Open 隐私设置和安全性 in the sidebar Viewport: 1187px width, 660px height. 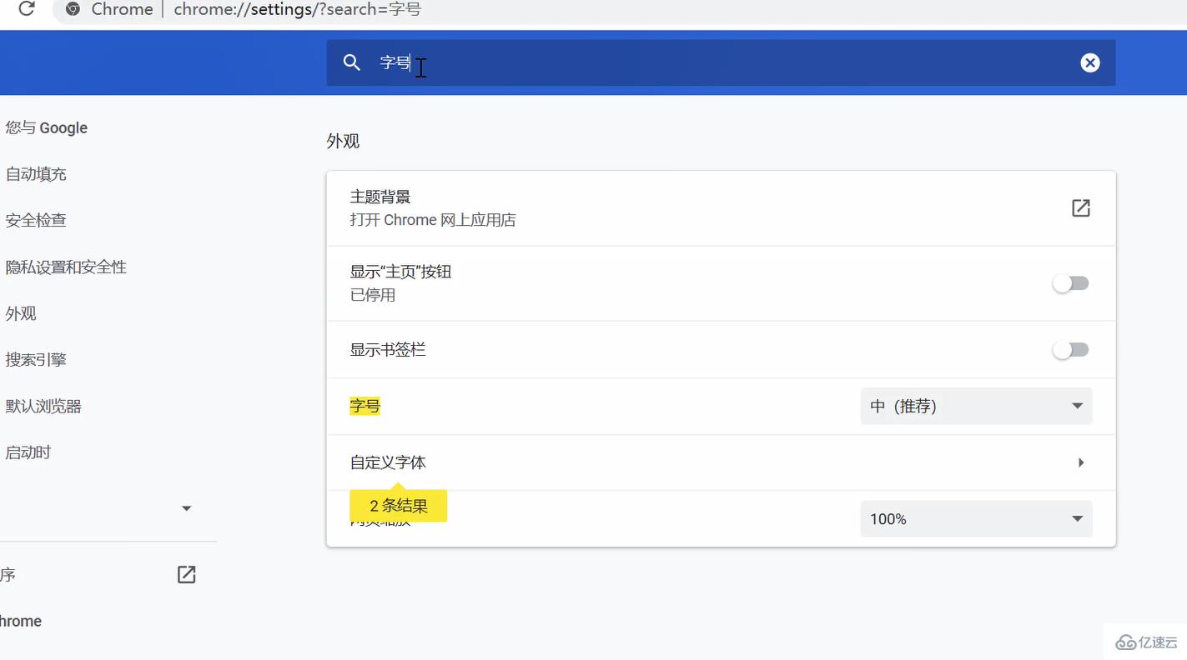[66, 267]
